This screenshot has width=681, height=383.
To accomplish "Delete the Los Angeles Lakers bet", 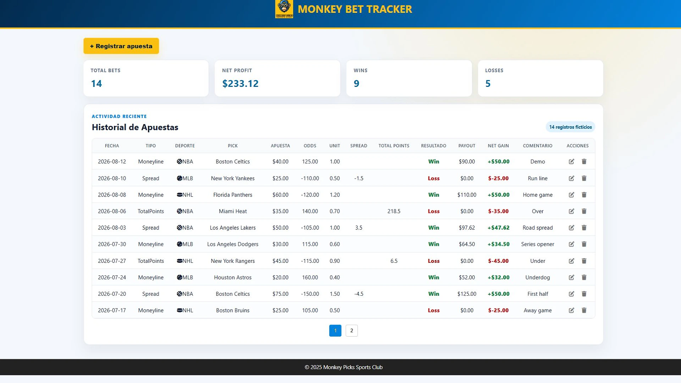I will pos(584,228).
